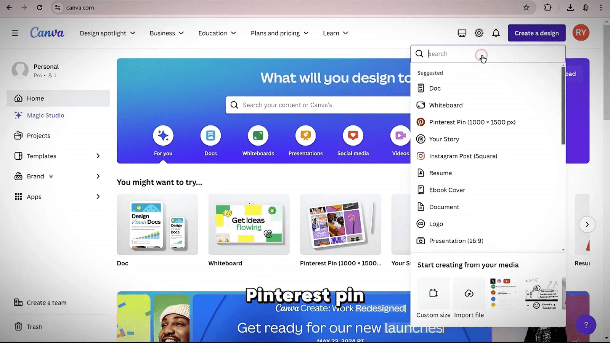Open the Doc template thumbnail
610x343 pixels.
(x=157, y=224)
